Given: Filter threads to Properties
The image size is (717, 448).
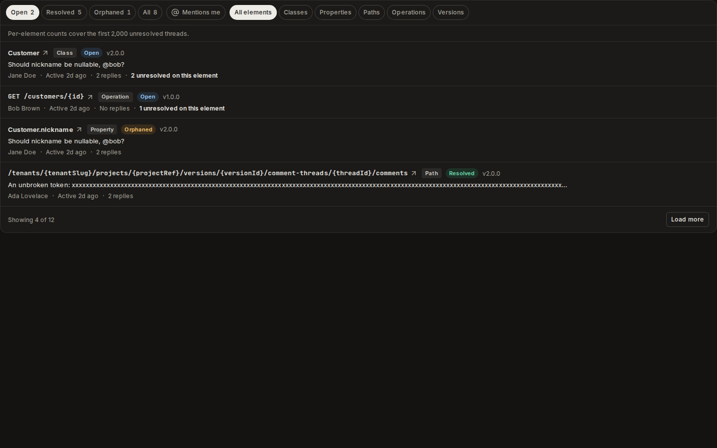Looking at the screenshot, I should click(x=335, y=12).
